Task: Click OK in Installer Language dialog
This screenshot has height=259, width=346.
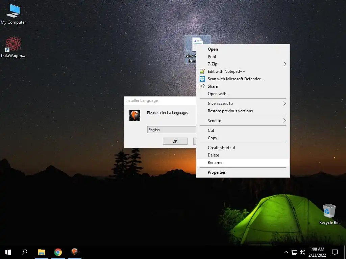Action: 175,141
